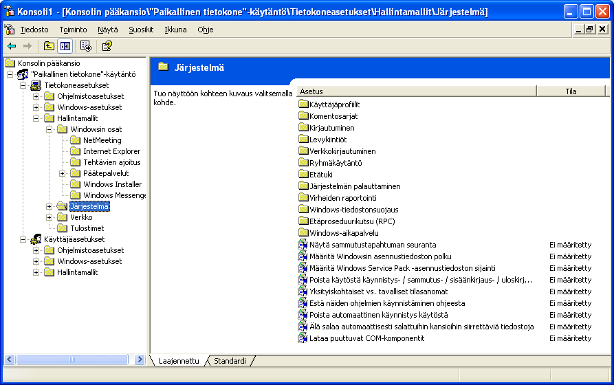Click the Etätuki folder icon

[x=303, y=174]
